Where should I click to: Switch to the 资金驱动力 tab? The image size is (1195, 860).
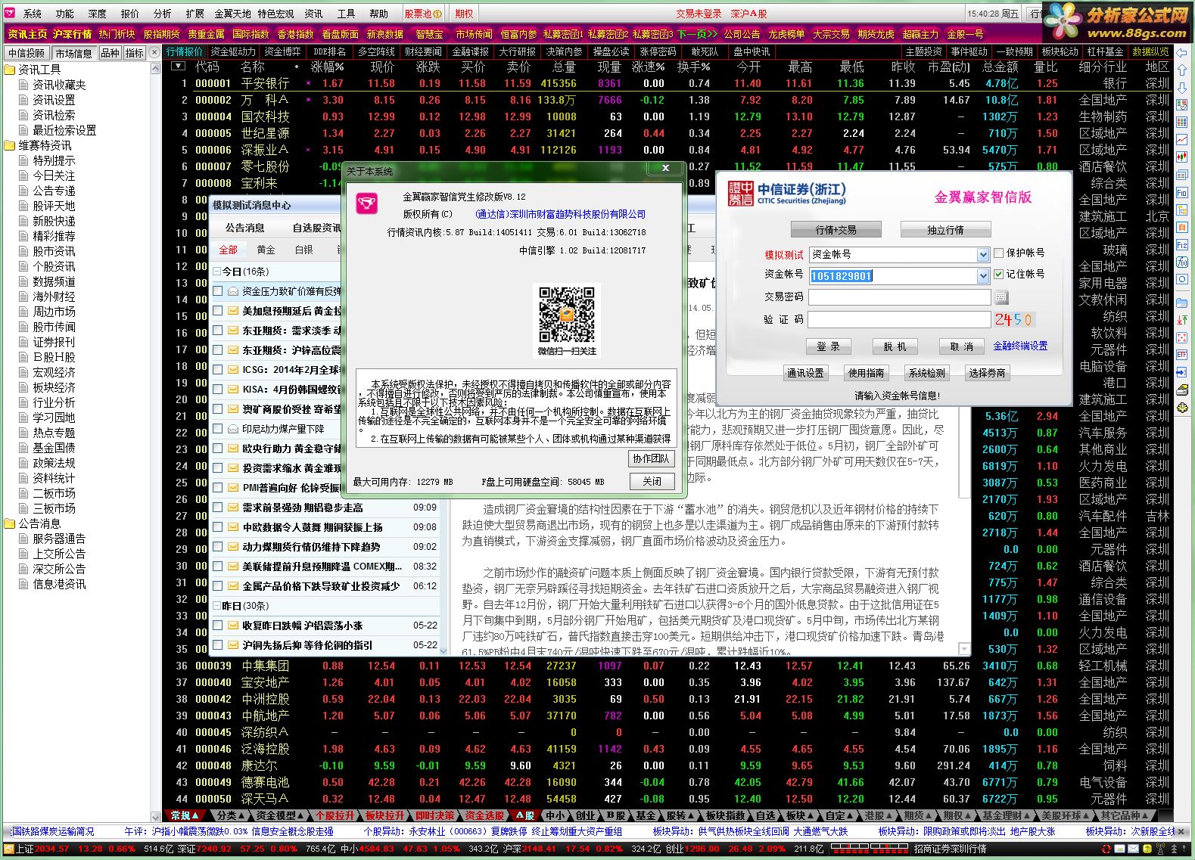(233, 51)
